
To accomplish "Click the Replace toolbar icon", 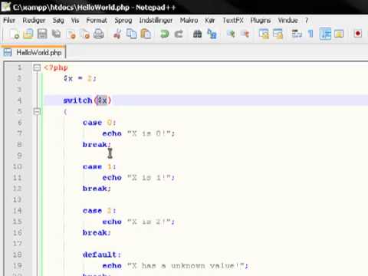I will [x=212, y=34].
